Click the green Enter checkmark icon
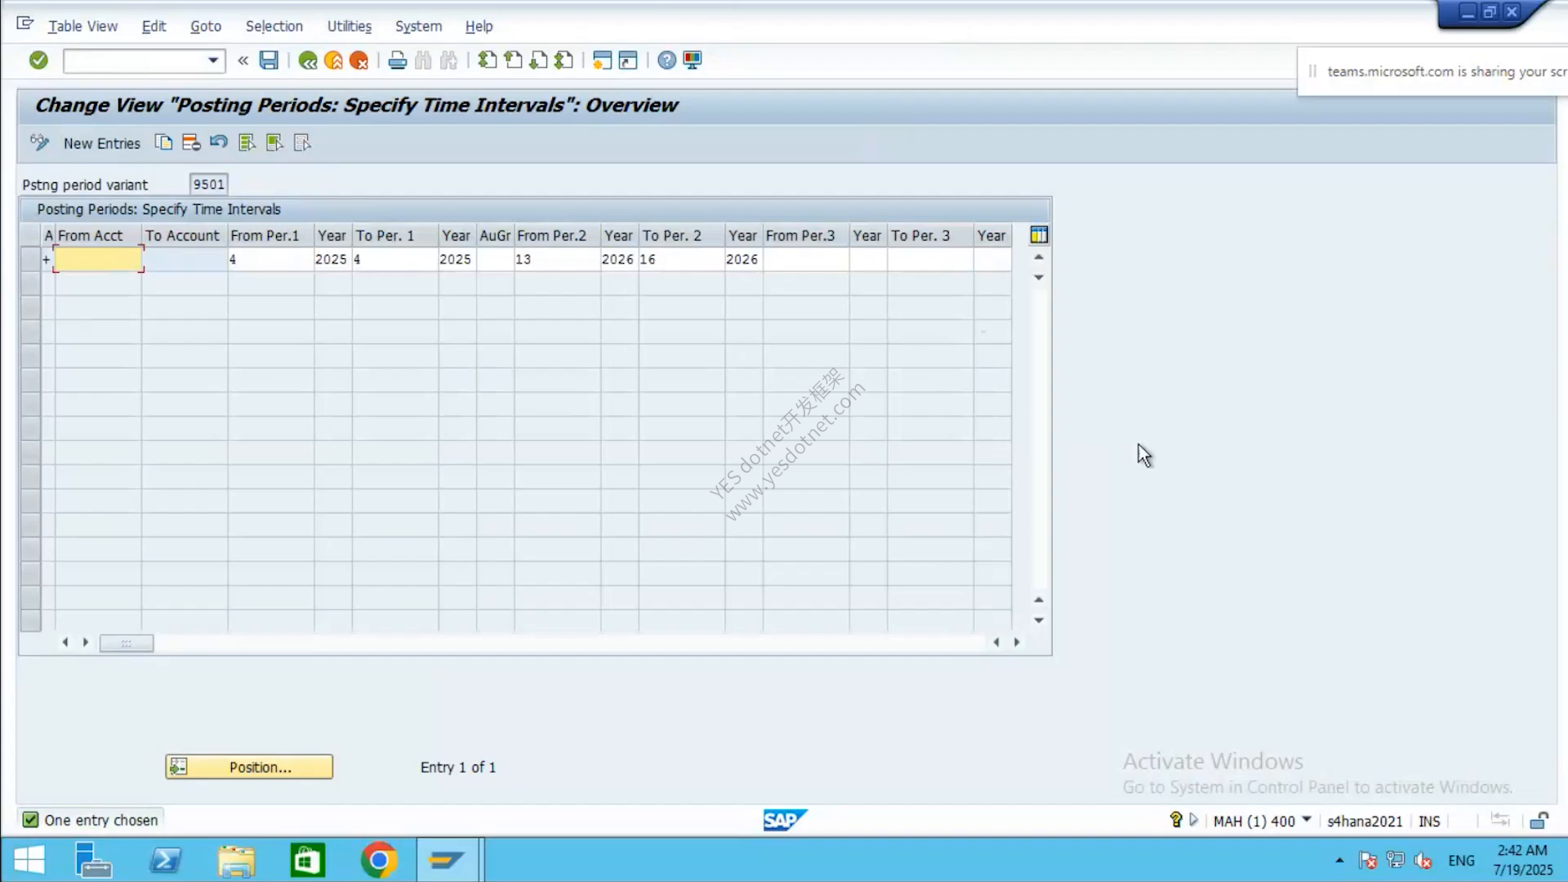Viewport: 1568px width, 882px height. (38, 60)
